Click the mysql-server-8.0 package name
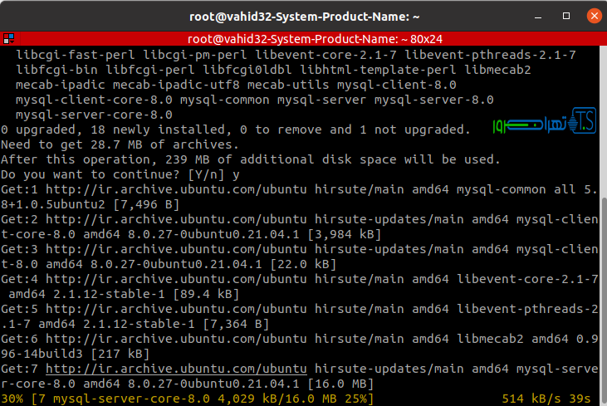Image resolution: width=607 pixels, height=406 pixels. pyautogui.click(x=433, y=100)
